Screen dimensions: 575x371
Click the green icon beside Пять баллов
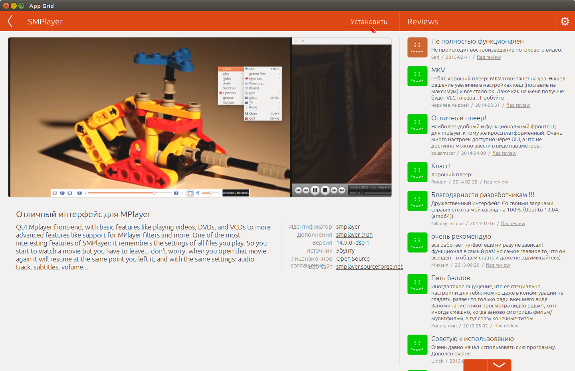(417, 284)
